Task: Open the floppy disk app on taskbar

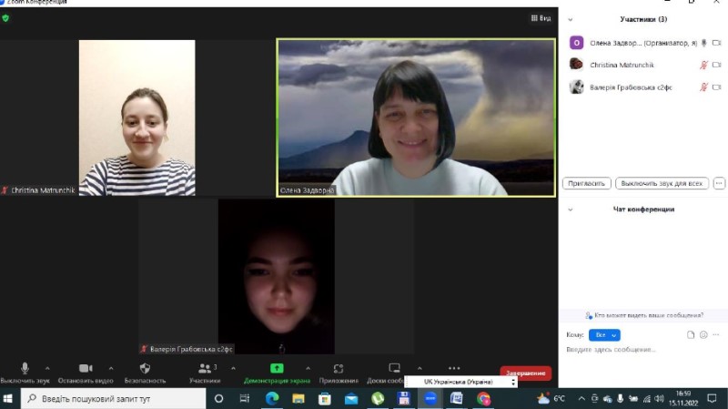Action: [x=404, y=398]
